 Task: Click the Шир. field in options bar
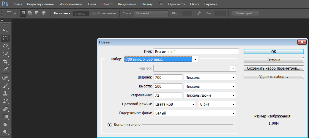(187, 13)
